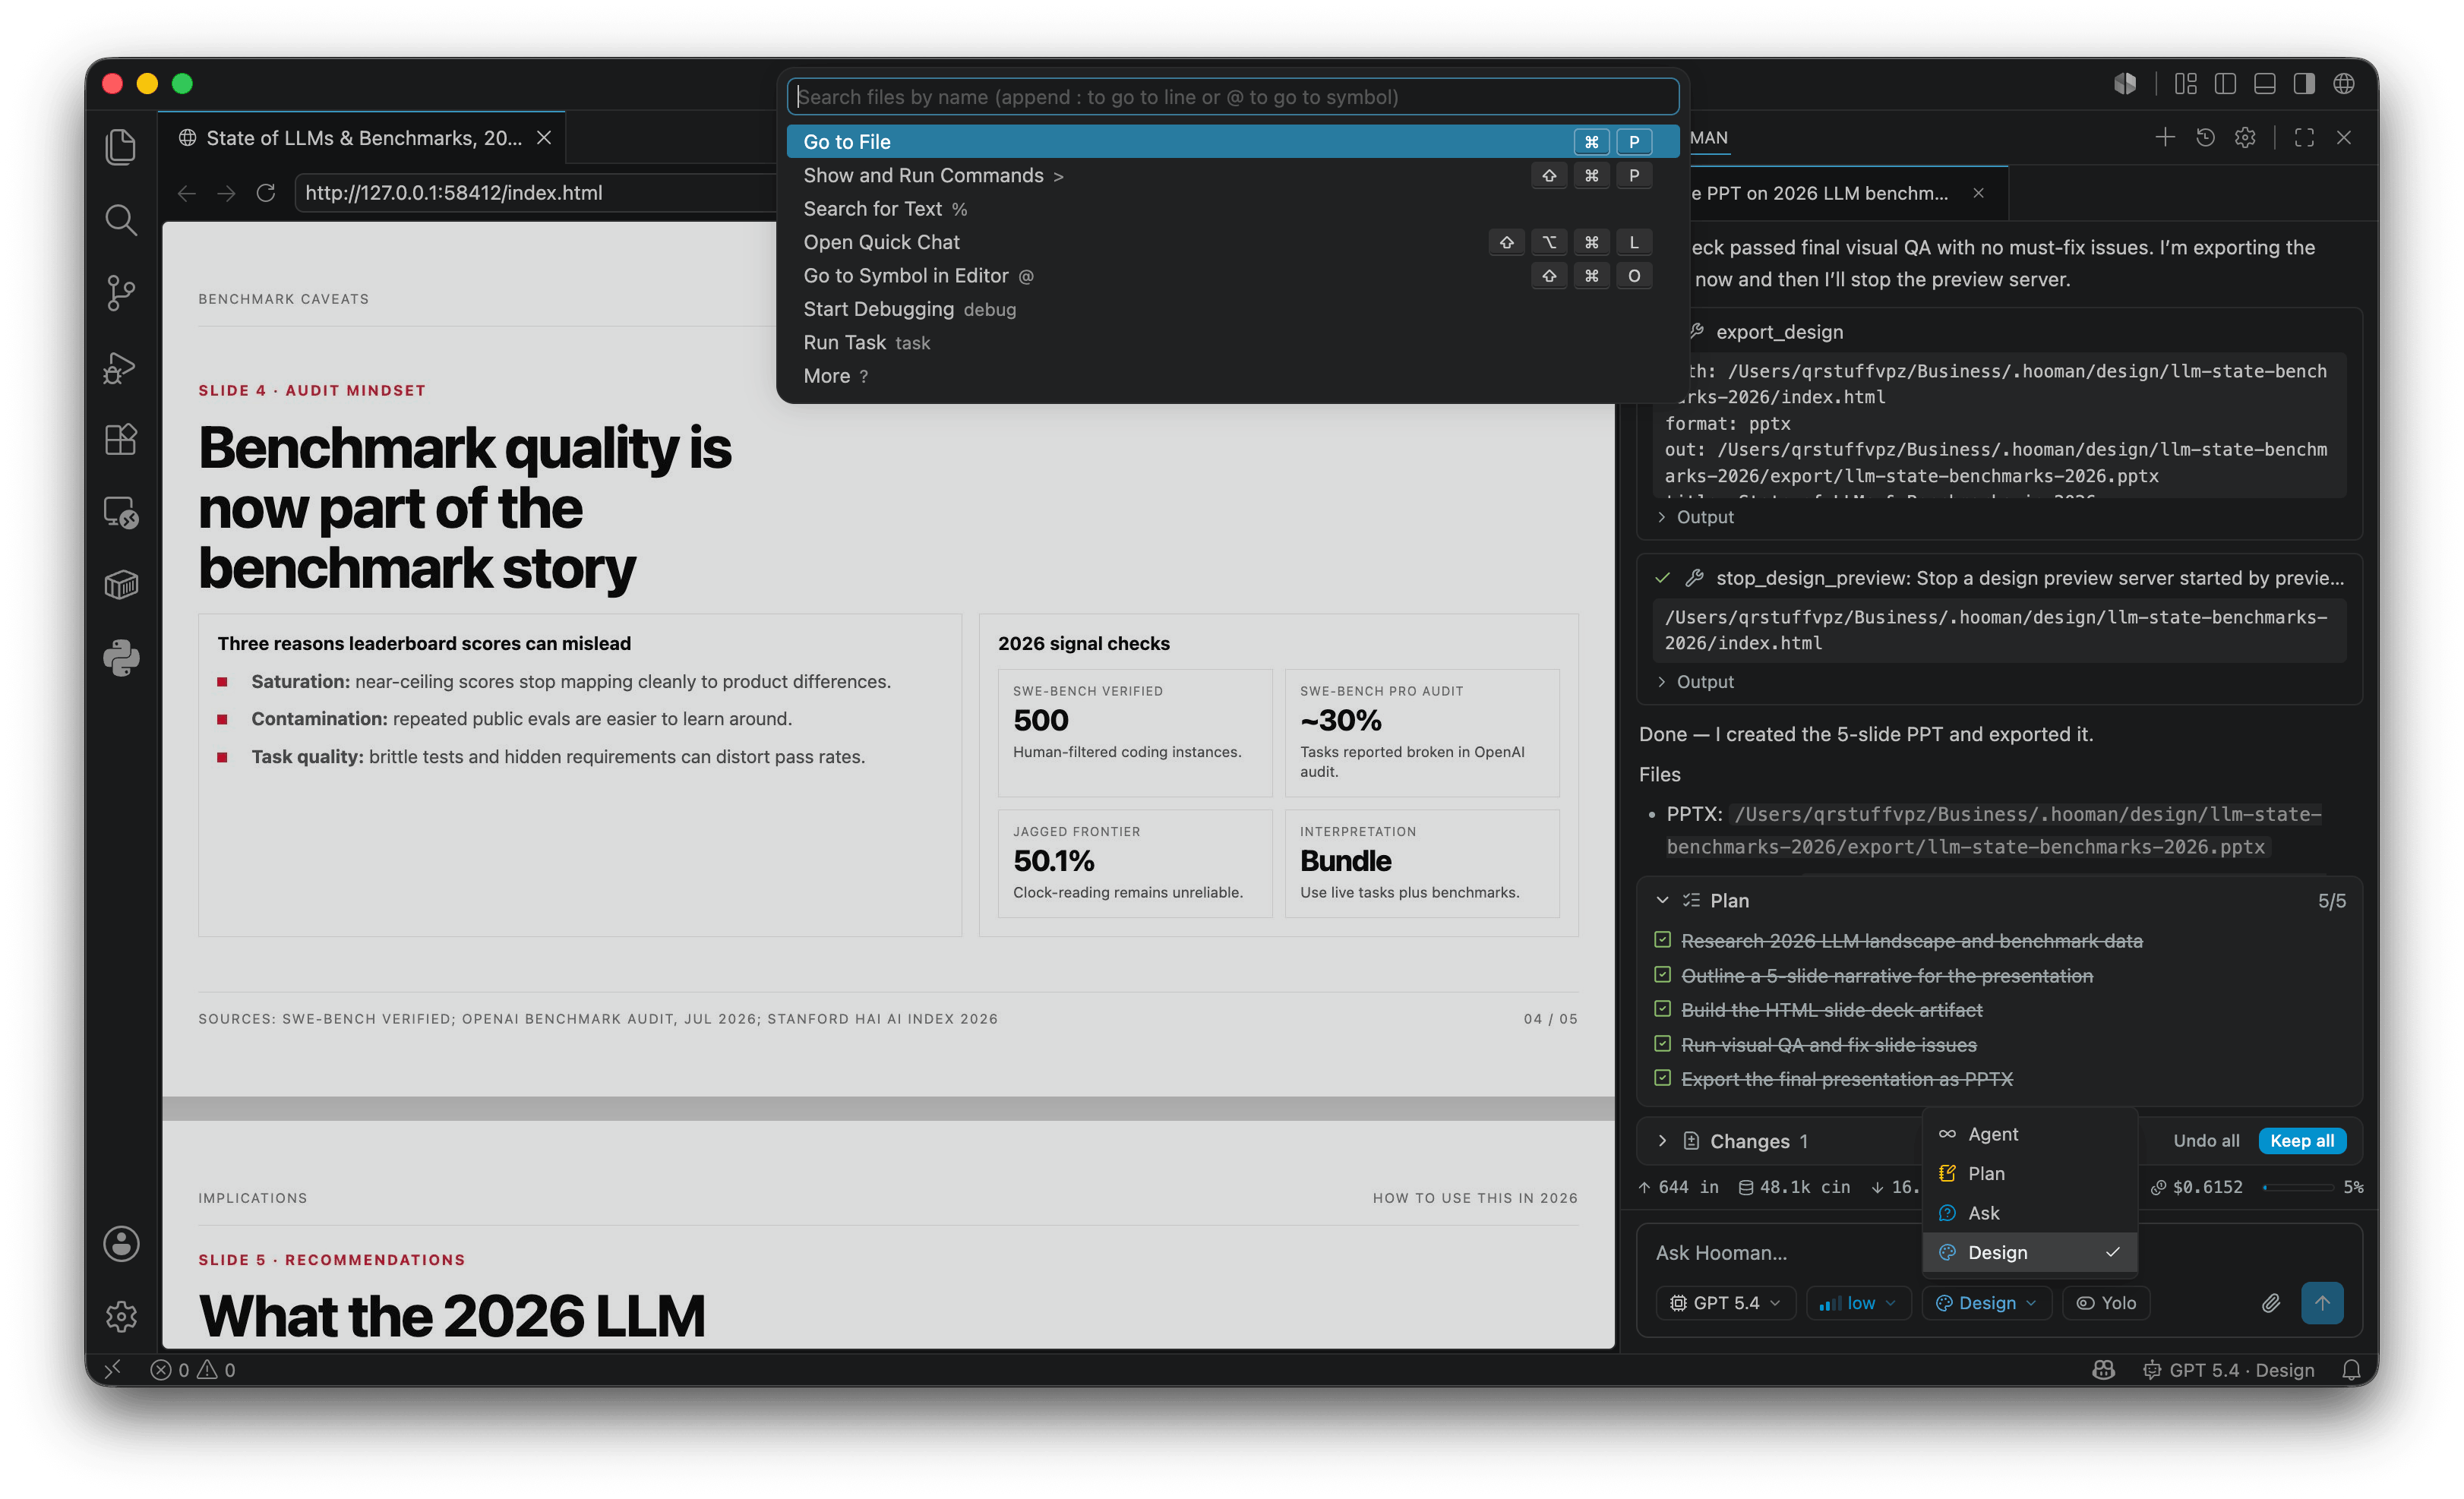Select Ask mode

(2029, 1213)
